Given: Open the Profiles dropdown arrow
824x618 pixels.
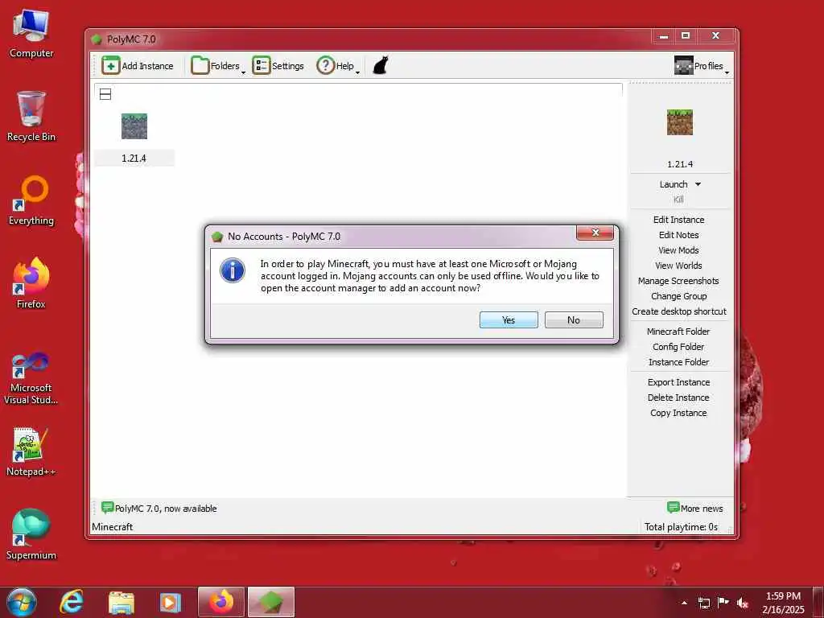Looking at the screenshot, I should (727, 72).
